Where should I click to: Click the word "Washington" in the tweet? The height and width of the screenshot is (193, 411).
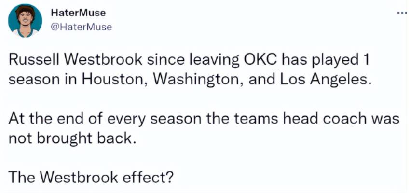[198, 81]
